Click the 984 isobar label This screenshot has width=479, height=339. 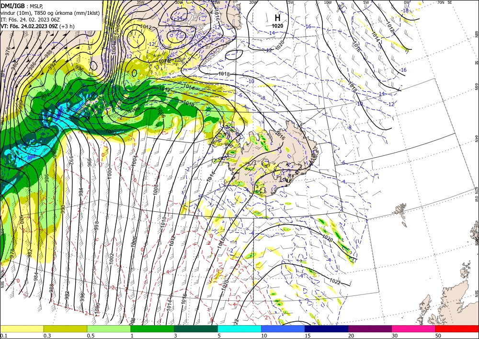click(x=36, y=276)
